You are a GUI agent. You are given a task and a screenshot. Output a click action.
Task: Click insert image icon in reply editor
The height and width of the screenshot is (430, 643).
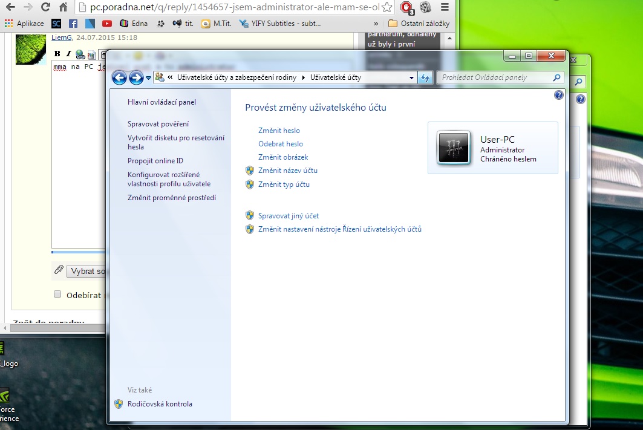(x=91, y=54)
